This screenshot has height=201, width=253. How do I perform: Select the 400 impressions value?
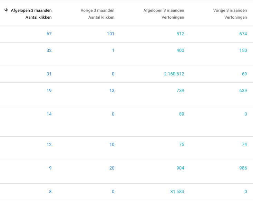pyautogui.click(x=180, y=51)
